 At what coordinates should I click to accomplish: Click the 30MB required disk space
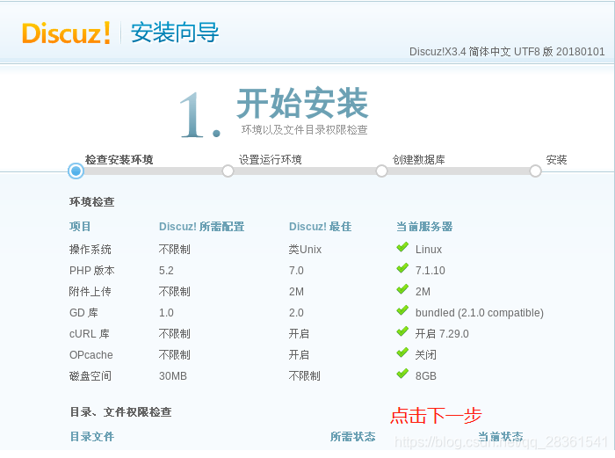coord(173,376)
